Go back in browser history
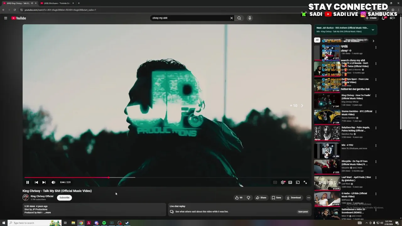 click(x=3, y=10)
